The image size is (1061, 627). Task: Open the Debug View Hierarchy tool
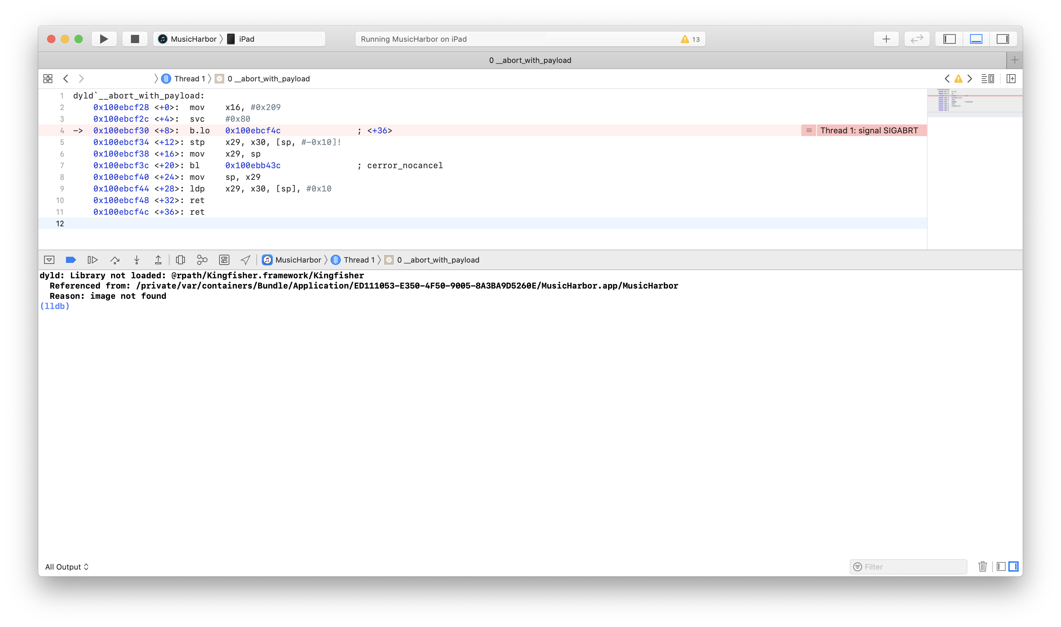pyautogui.click(x=180, y=260)
